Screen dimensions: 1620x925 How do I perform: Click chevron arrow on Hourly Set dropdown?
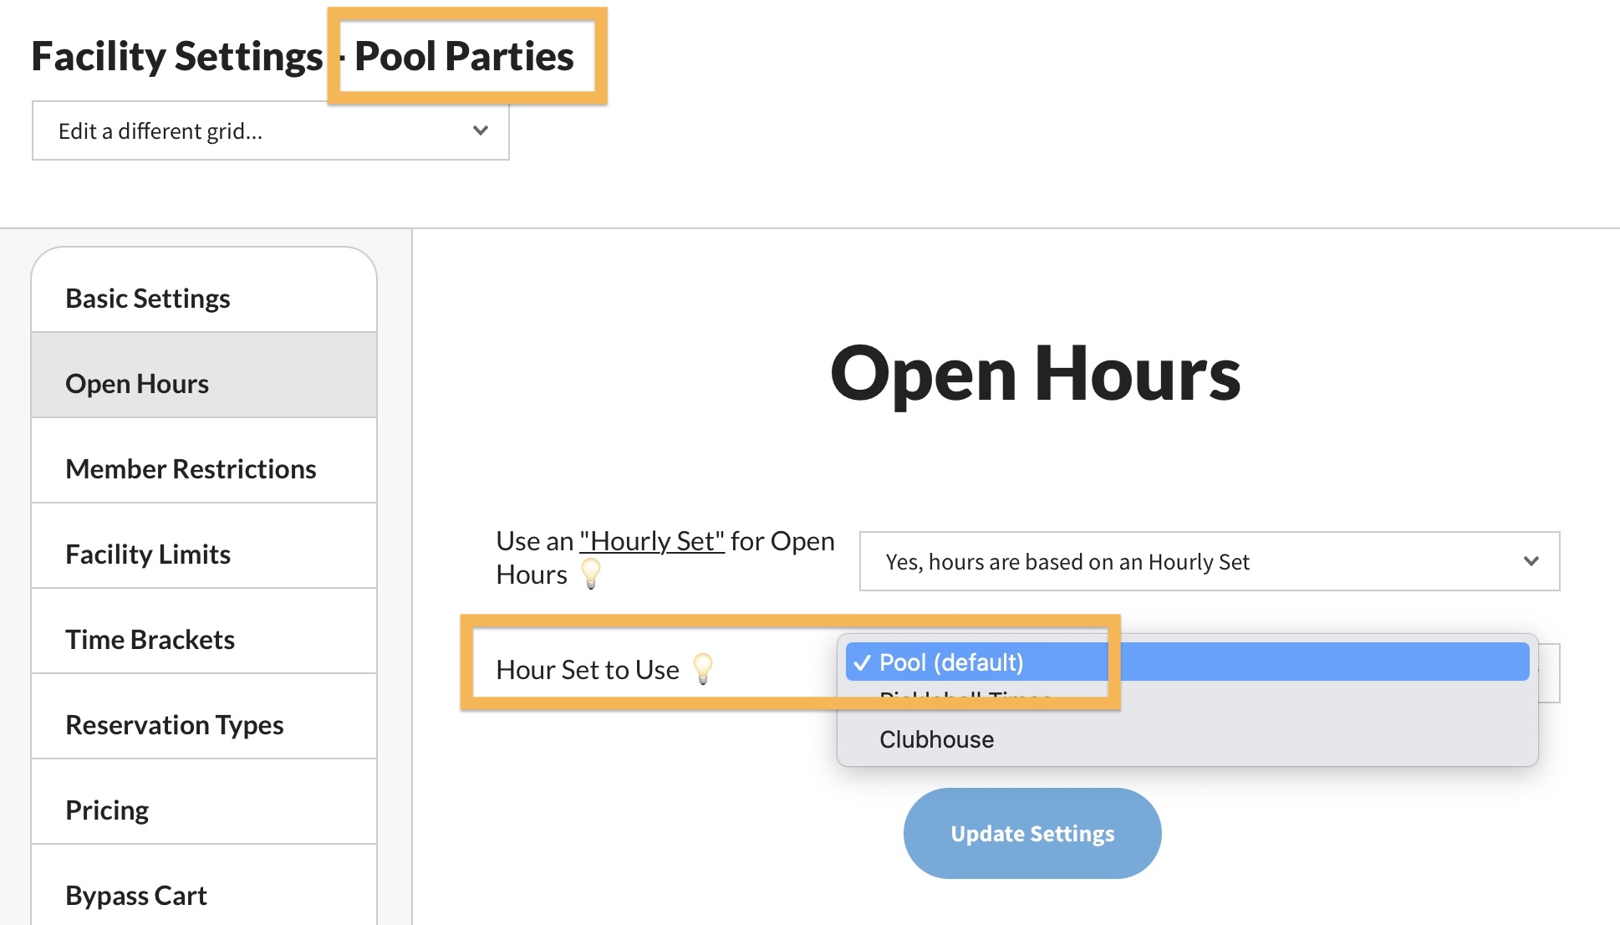click(x=1531, y=561)
